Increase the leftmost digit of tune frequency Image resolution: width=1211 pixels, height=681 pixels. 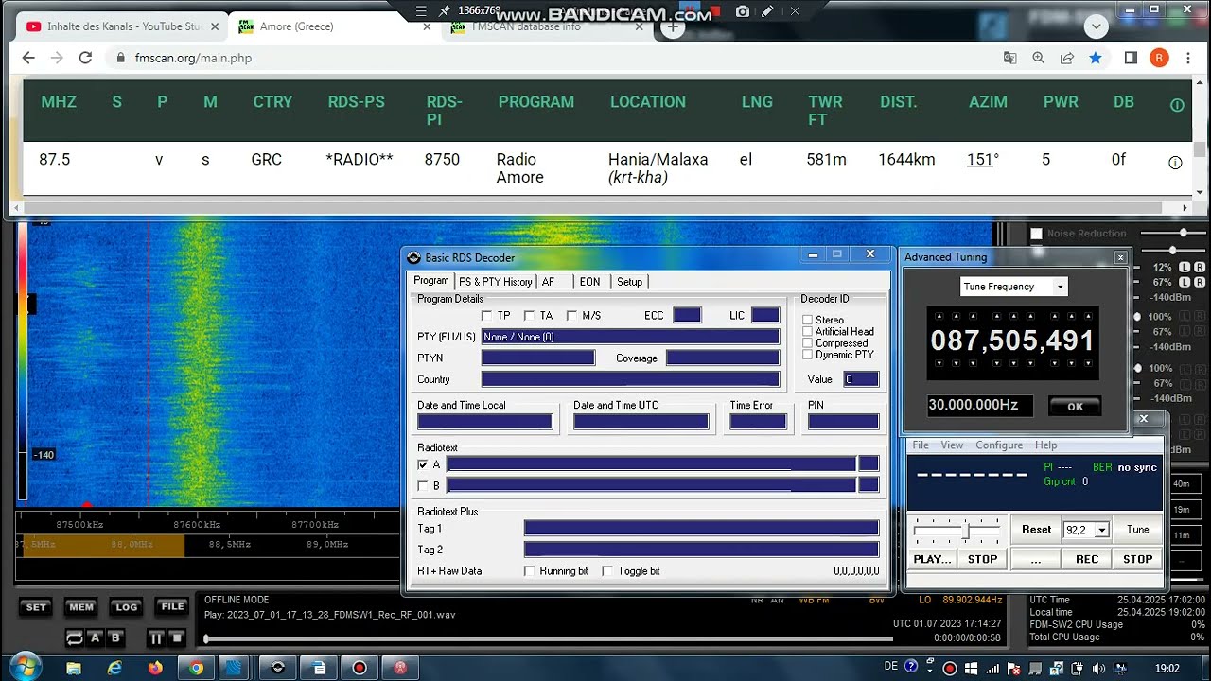(938, 317)
